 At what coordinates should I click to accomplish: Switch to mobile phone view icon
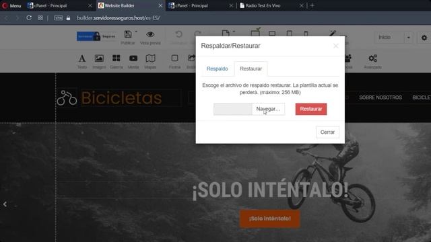[306, 34]
